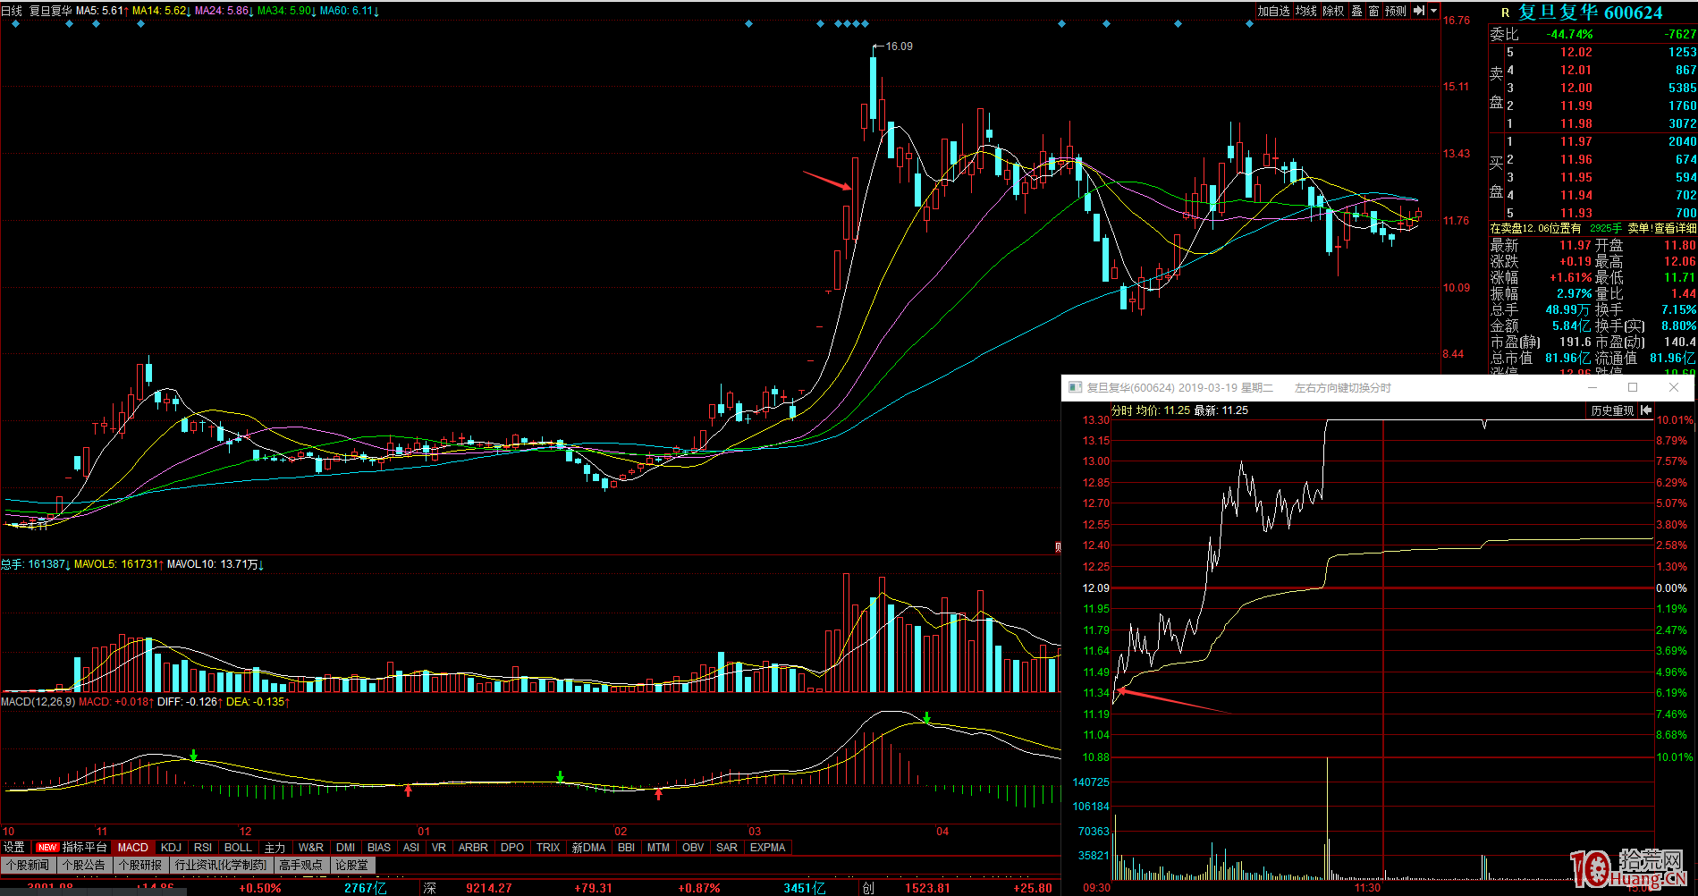Screen dimensions: 1698x896
Task: Switch to W&R indicator
Action: click(x=311, y=847)
